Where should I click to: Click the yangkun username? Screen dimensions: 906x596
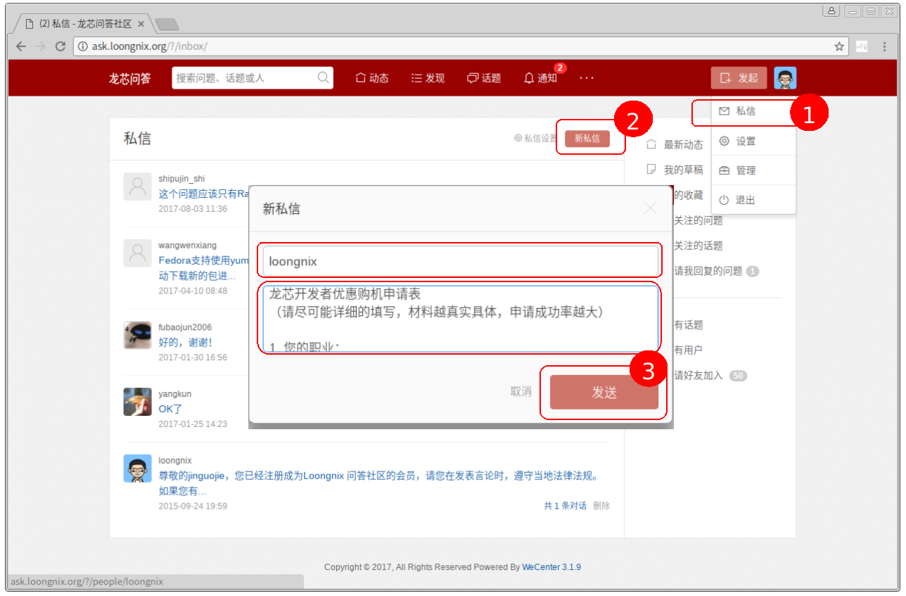[174, 394]
